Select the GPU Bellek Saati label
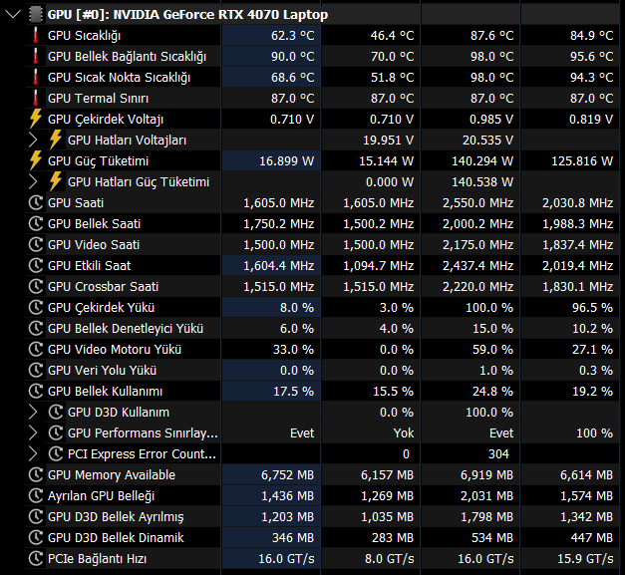The height and width of the screenshot is (575, 625). pos(94,223)
